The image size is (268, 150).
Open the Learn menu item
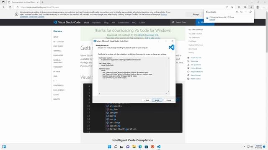[x=142, y=22]
